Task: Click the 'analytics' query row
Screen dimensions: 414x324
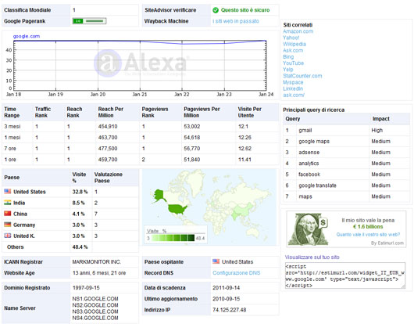Action: [346, 164]
